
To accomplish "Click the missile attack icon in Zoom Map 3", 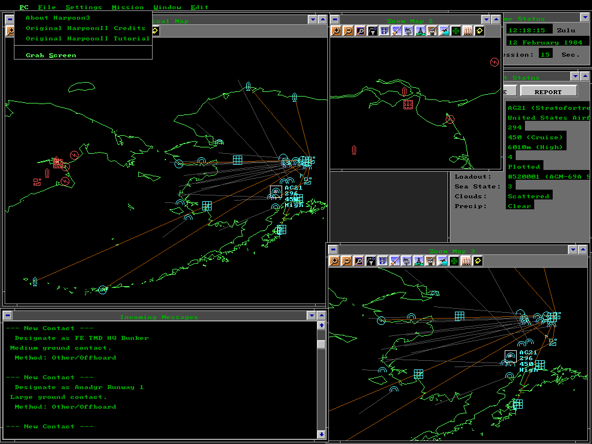I will coord(394,261).
